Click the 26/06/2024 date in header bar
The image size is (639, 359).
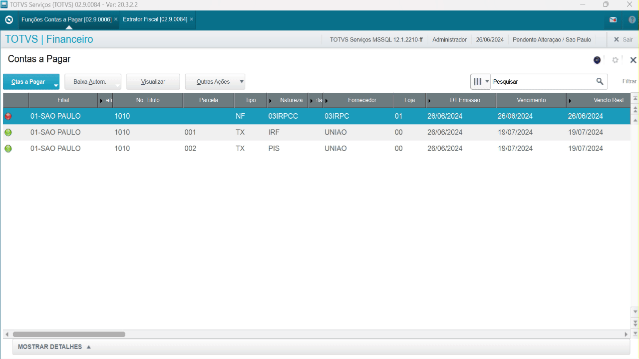[490, 39]
